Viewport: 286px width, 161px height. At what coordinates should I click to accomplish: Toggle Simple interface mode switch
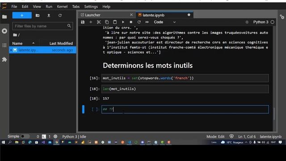(x=25, y=136)
